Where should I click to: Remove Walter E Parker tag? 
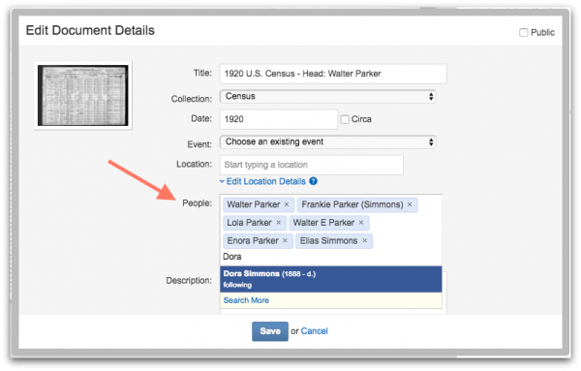tap(361, 223)
